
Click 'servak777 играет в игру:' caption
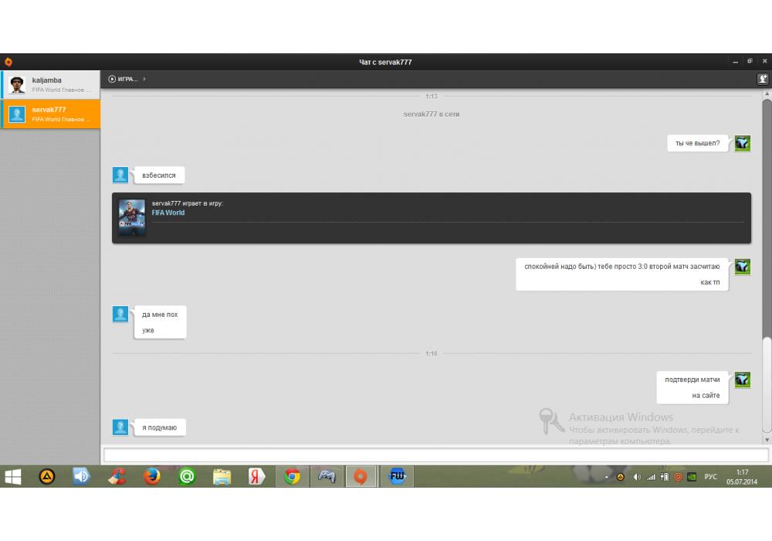(x=187, y=203)
